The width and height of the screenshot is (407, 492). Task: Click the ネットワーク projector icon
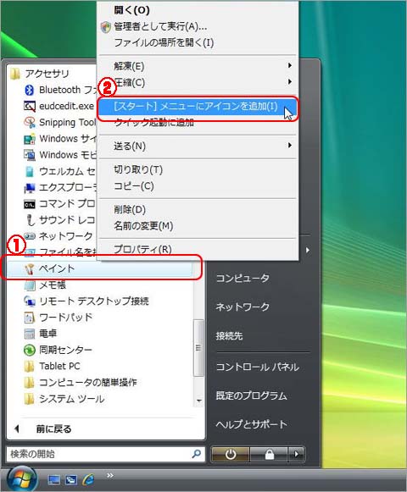click(29, 236)
